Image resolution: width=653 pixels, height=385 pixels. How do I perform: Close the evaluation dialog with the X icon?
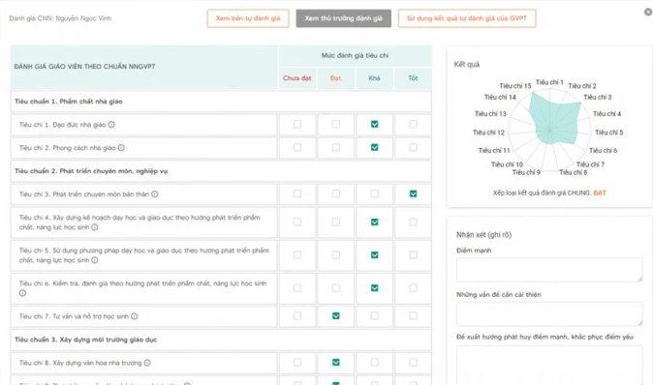648,12
